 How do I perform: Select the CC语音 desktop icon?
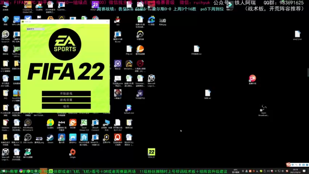click(151, 20)
